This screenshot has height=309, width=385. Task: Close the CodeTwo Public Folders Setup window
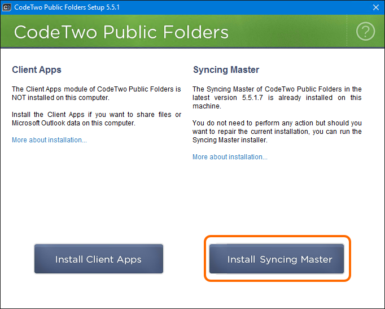(x=375, y=7)
